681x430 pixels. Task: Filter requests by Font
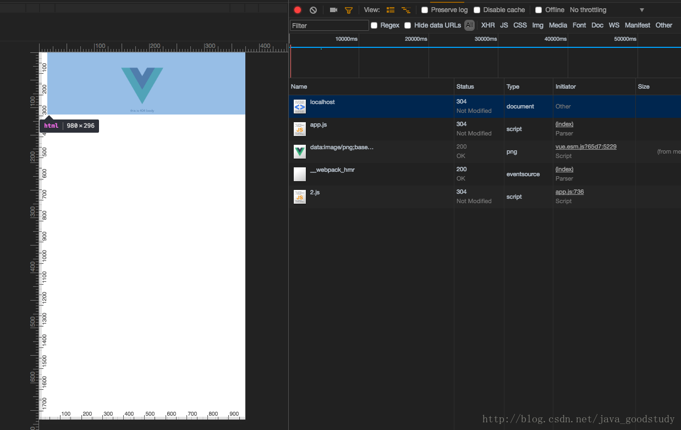pyautogui.click(x=579, y=25)
